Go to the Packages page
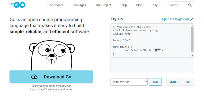Viewport: 204px width, 96px height. [79, 5]
